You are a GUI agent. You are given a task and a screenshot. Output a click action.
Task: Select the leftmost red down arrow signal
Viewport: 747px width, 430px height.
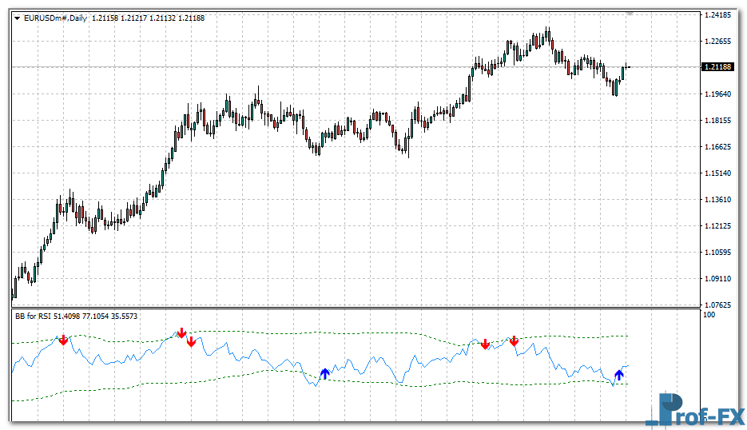pyautogui.click(x=63, y=340)
